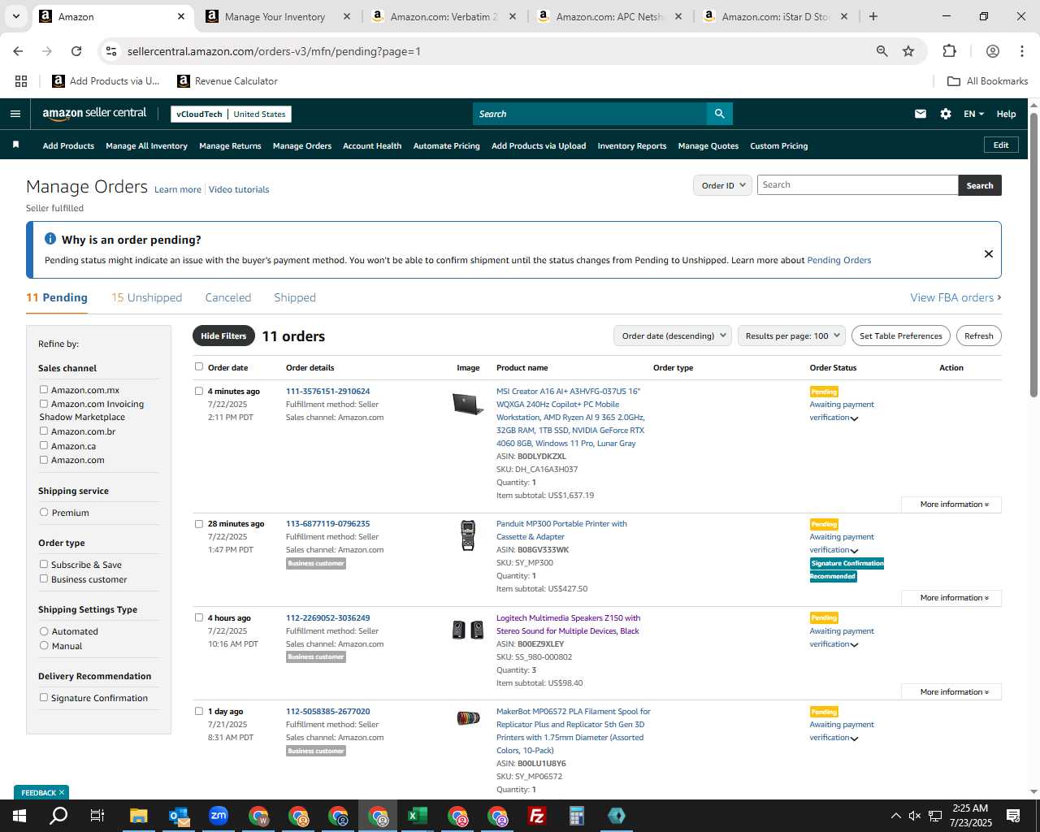This screenshot has width=1040, height=832.
Task: Check the Signature Confirmation filter
Action: 44,698
